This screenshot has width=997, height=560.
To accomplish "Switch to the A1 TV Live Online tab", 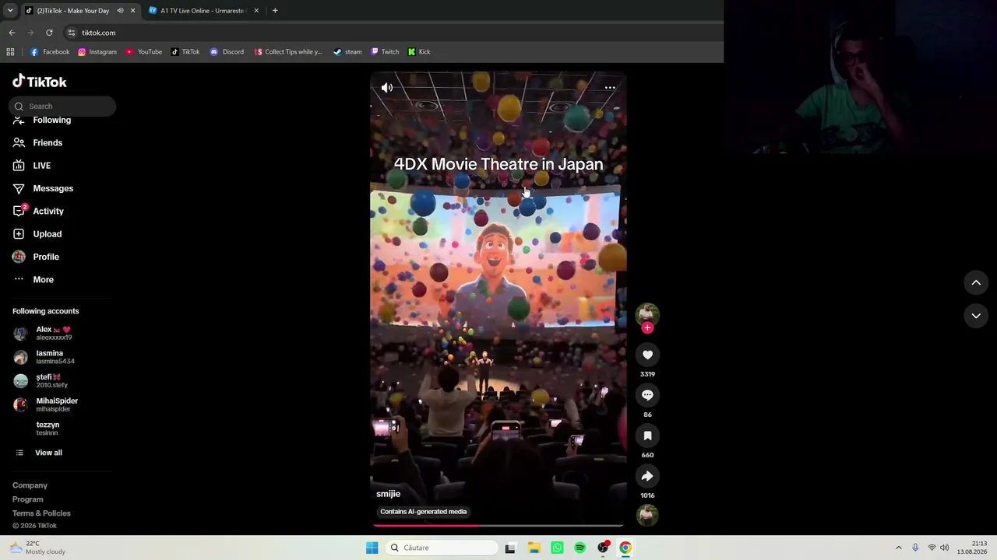I will (x=203, y=11).
